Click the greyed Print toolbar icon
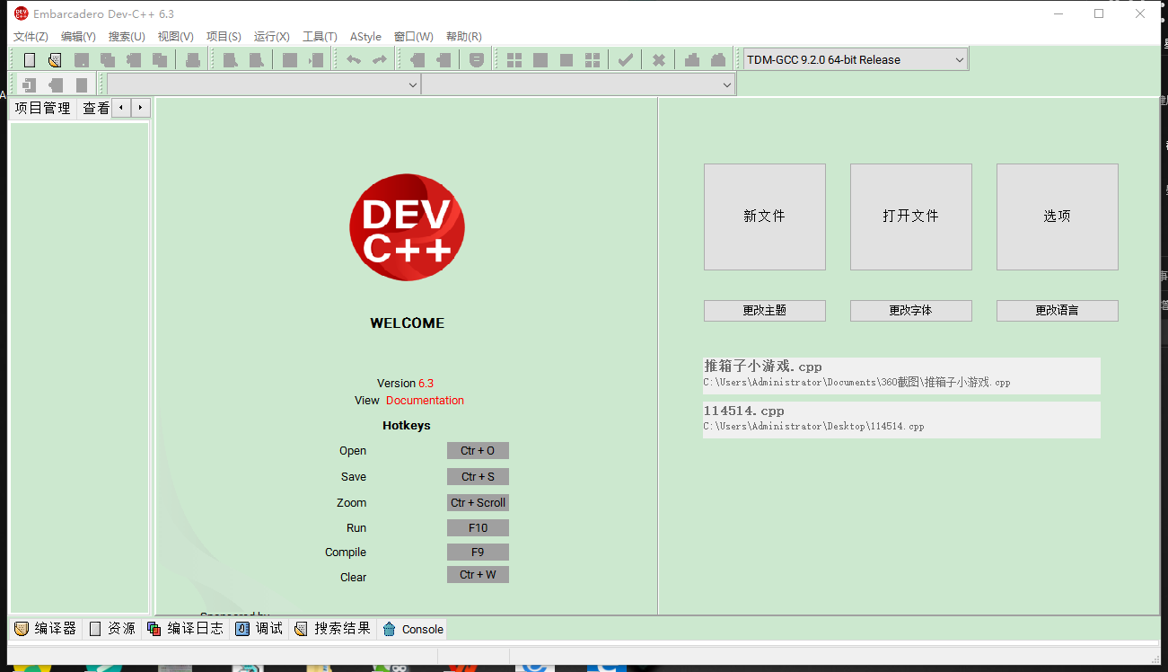The width and height of the screenshot is (1168, 672). [x=192, y=60]
